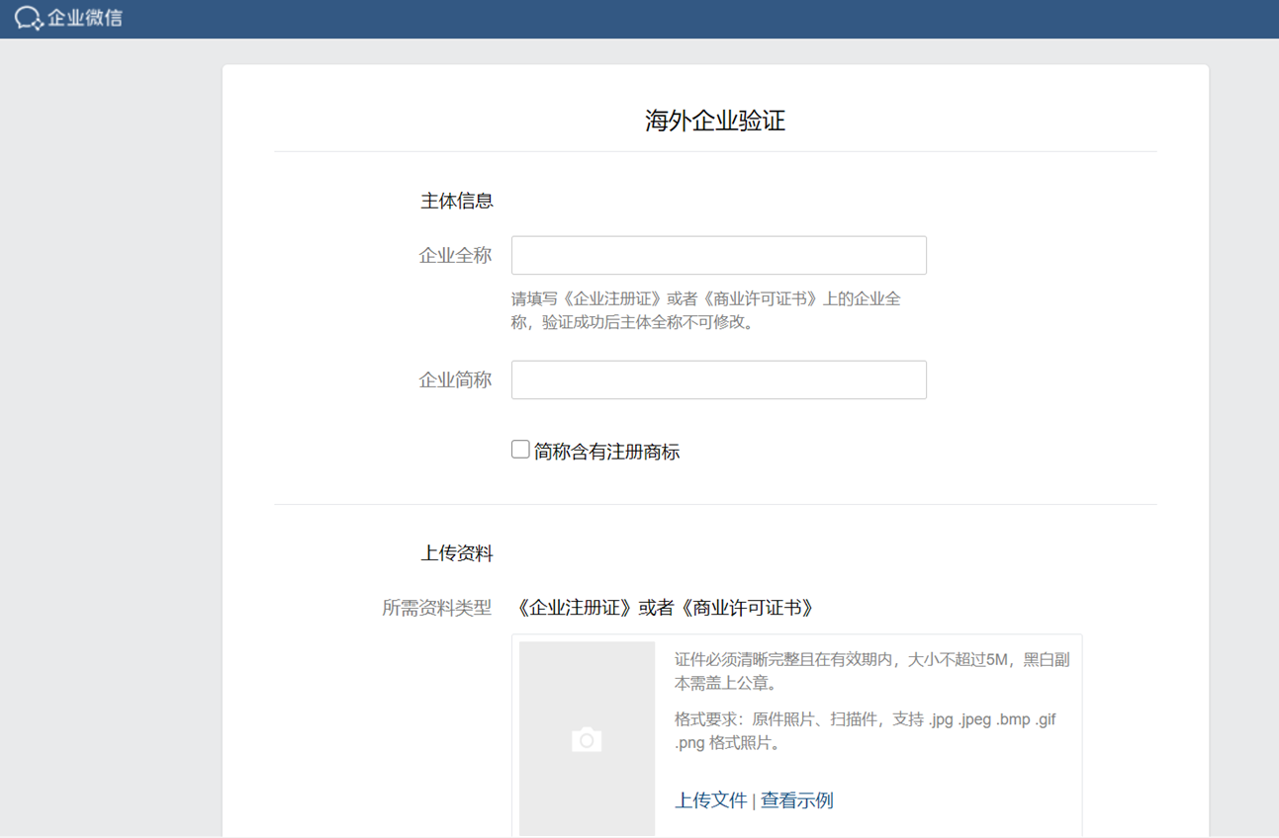The width and height of the screenshot is (1279, 838).
Task: Focus the 企业全称 input field
Action: click(718, 255)
